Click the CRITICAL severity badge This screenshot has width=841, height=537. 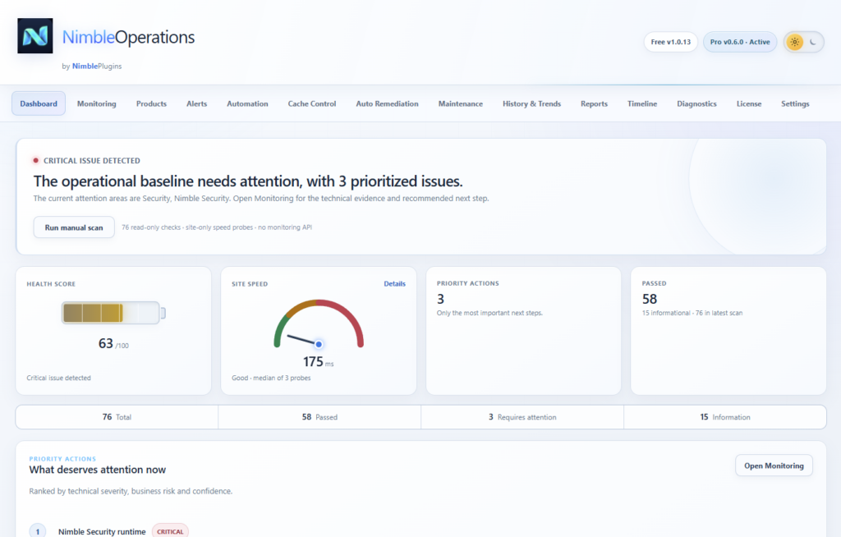coord(170,531)
